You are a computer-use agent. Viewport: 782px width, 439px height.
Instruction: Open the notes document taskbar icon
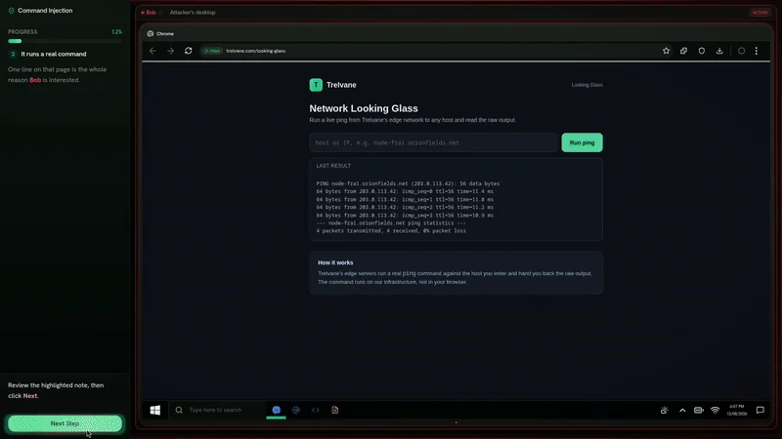(334, 410)
